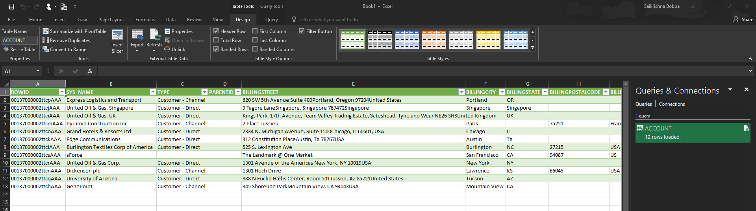The height and width of the screenshot is (211, 756).
Task: Open table Properties
Action: (x=178, y=31)
